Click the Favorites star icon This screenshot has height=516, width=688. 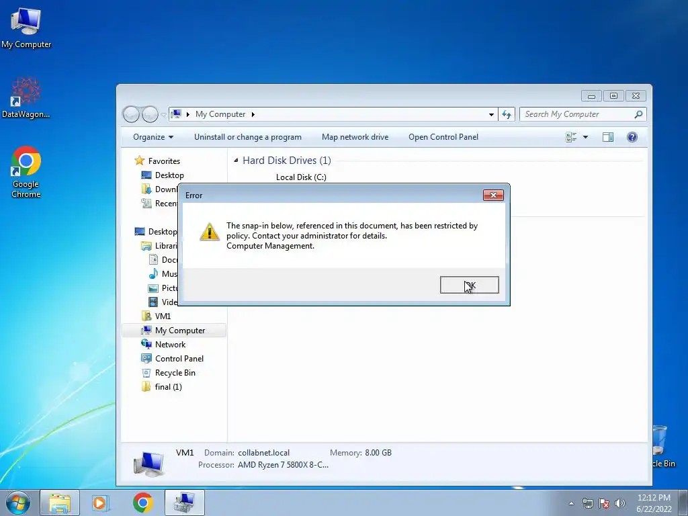click(x=140, y=161)
